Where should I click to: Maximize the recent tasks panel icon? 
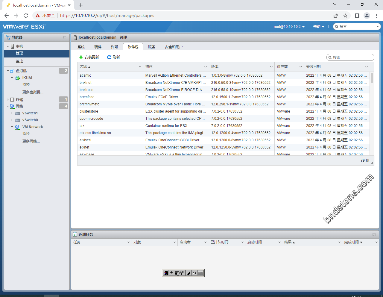(374, 234)
